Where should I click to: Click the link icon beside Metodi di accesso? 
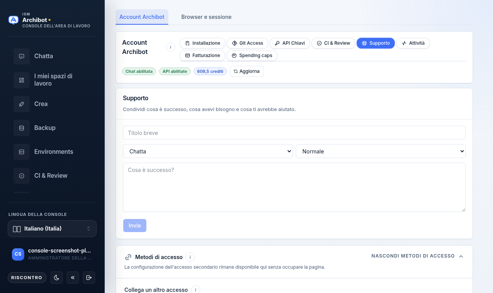click(x=128, y=257)
